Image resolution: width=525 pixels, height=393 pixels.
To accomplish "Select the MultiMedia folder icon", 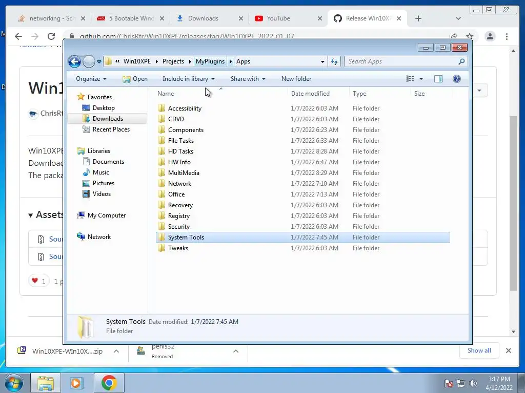I will coord(161,173).
